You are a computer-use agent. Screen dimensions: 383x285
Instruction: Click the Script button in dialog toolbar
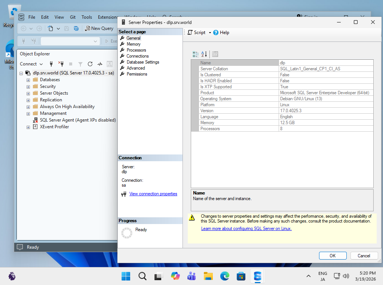click(x=197, y=33)
